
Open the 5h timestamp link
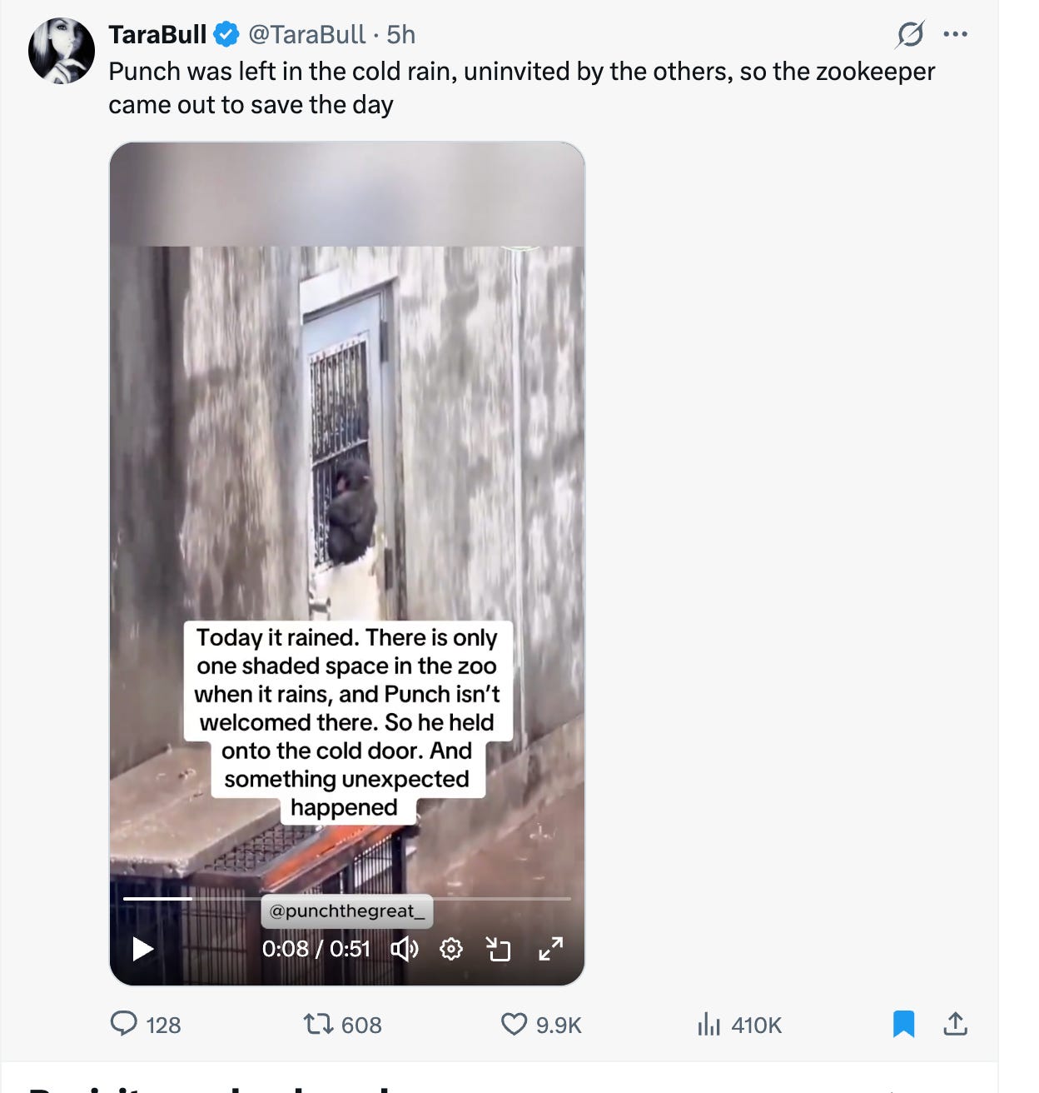pyautogui.click(x=400, y=34)
